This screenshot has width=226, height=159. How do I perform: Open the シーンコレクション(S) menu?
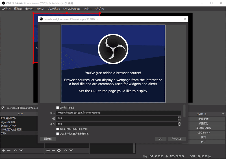(71, 9)
